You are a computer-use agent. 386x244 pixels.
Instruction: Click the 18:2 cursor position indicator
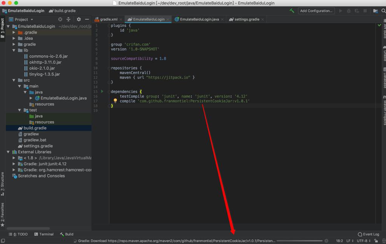339,241
